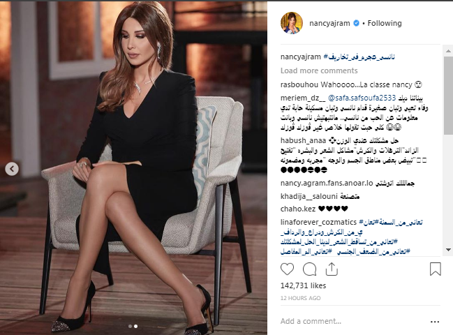Toggle the Following status button
The width and height of the screenshot is (453, 335).
(385, 23)
